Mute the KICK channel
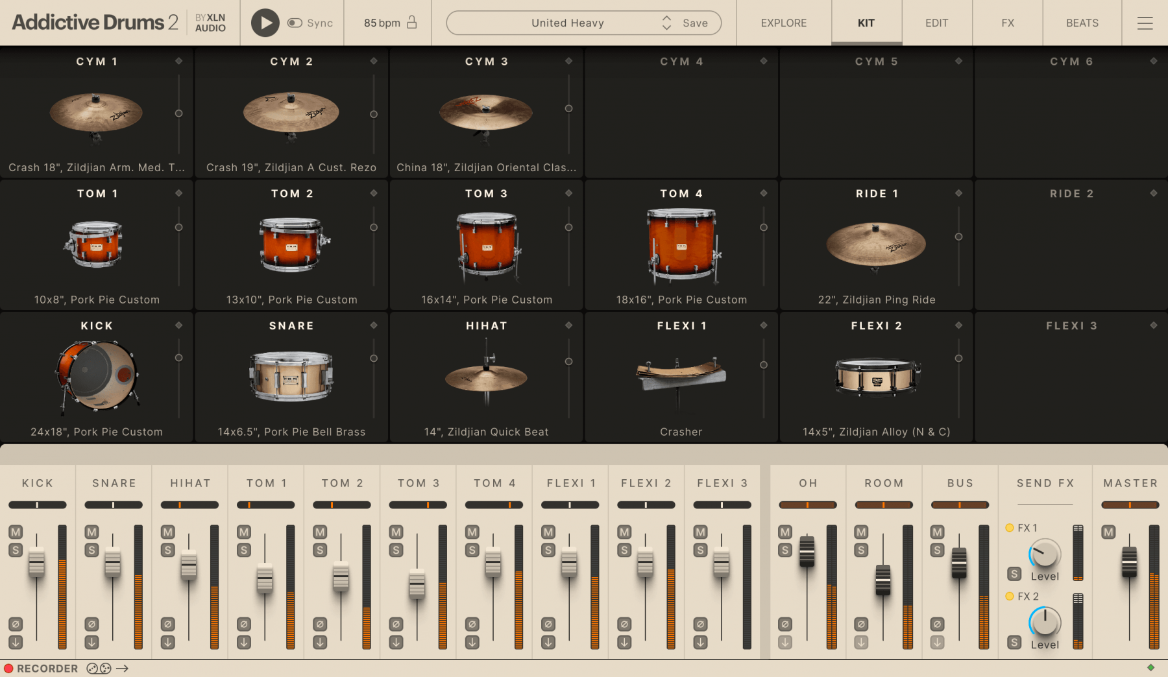The image size is (1168, 677). pos(16,532)
